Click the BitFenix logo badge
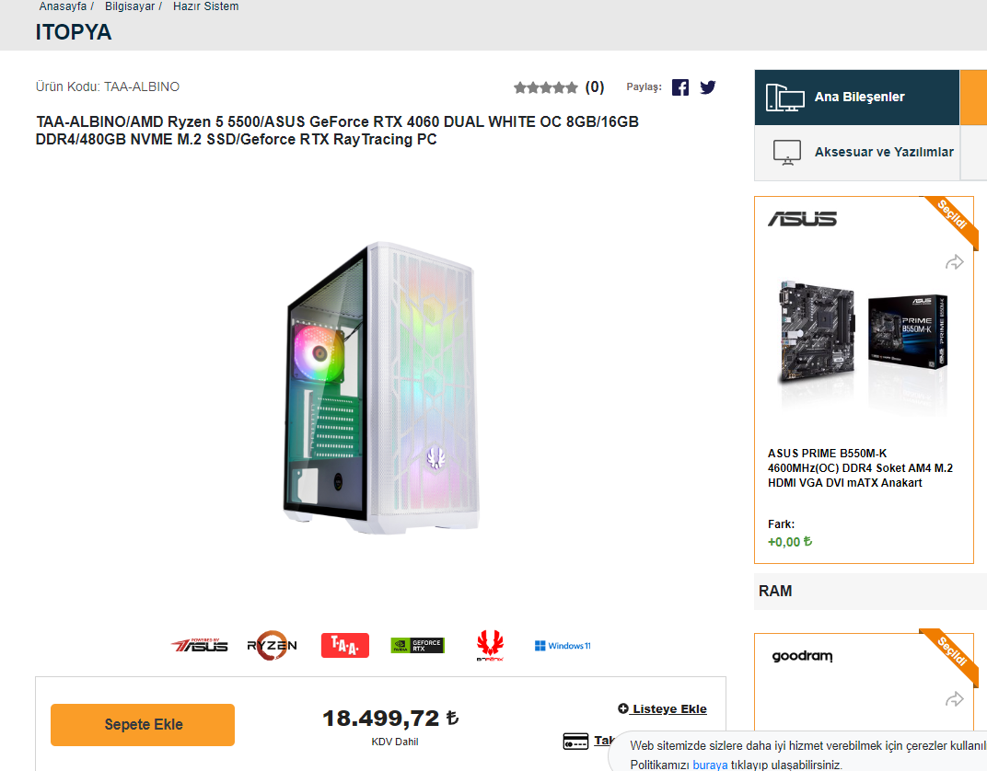The width and height of the screenshot is (987, 771). point(490,645)
